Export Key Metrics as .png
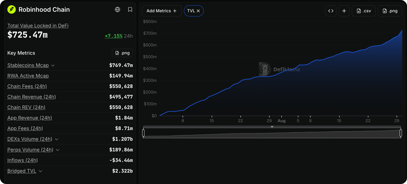The image size is (407, 184). [x=122, y=53]
